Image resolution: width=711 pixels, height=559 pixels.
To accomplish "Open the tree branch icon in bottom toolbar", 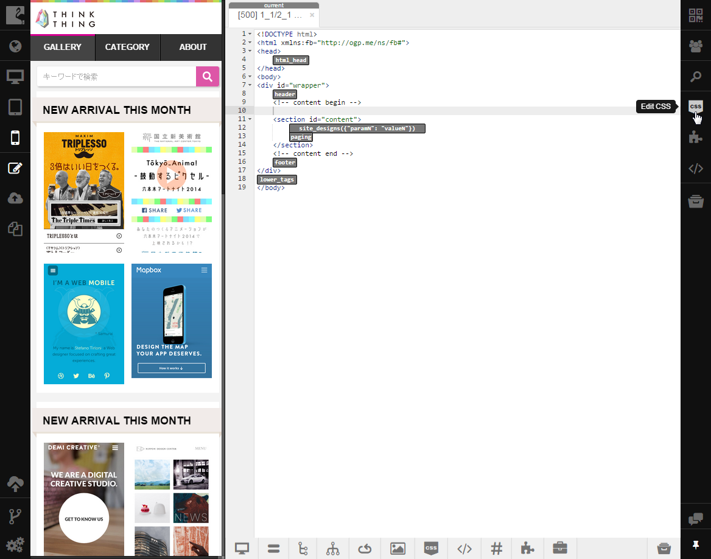I will coord(303,549).
